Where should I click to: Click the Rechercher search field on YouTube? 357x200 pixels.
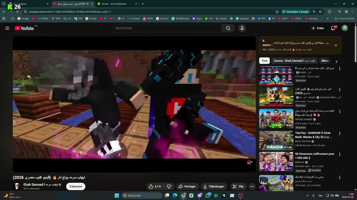tap(167, 28)
